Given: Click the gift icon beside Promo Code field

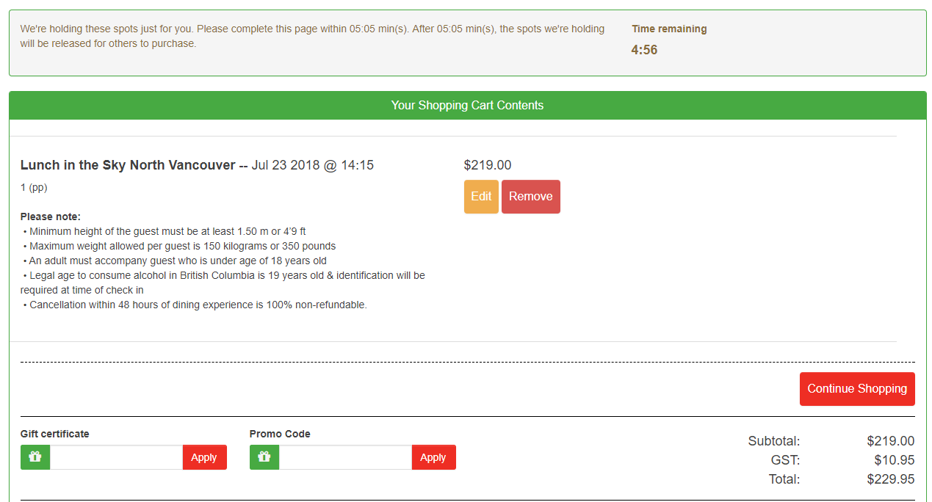Looking at the screenshot, I should pos(264,457).
